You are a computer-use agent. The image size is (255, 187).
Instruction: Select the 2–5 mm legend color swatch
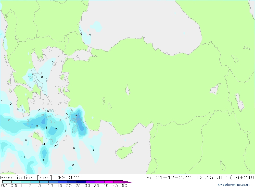tap(35, 182)
